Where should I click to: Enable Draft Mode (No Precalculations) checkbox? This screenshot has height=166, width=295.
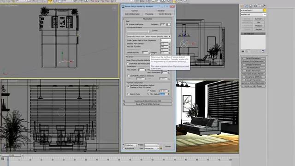[128, 64]
